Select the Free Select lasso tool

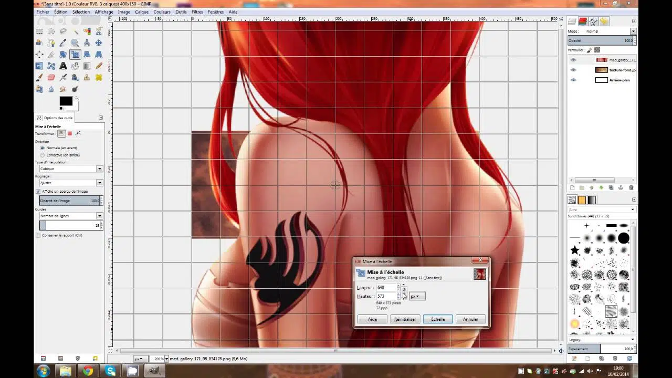[x=63, y=31]
